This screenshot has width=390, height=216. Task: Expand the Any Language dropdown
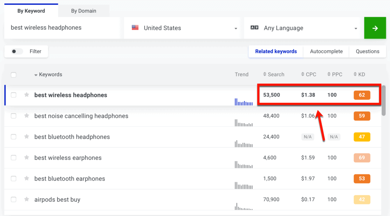coord(304,28)
